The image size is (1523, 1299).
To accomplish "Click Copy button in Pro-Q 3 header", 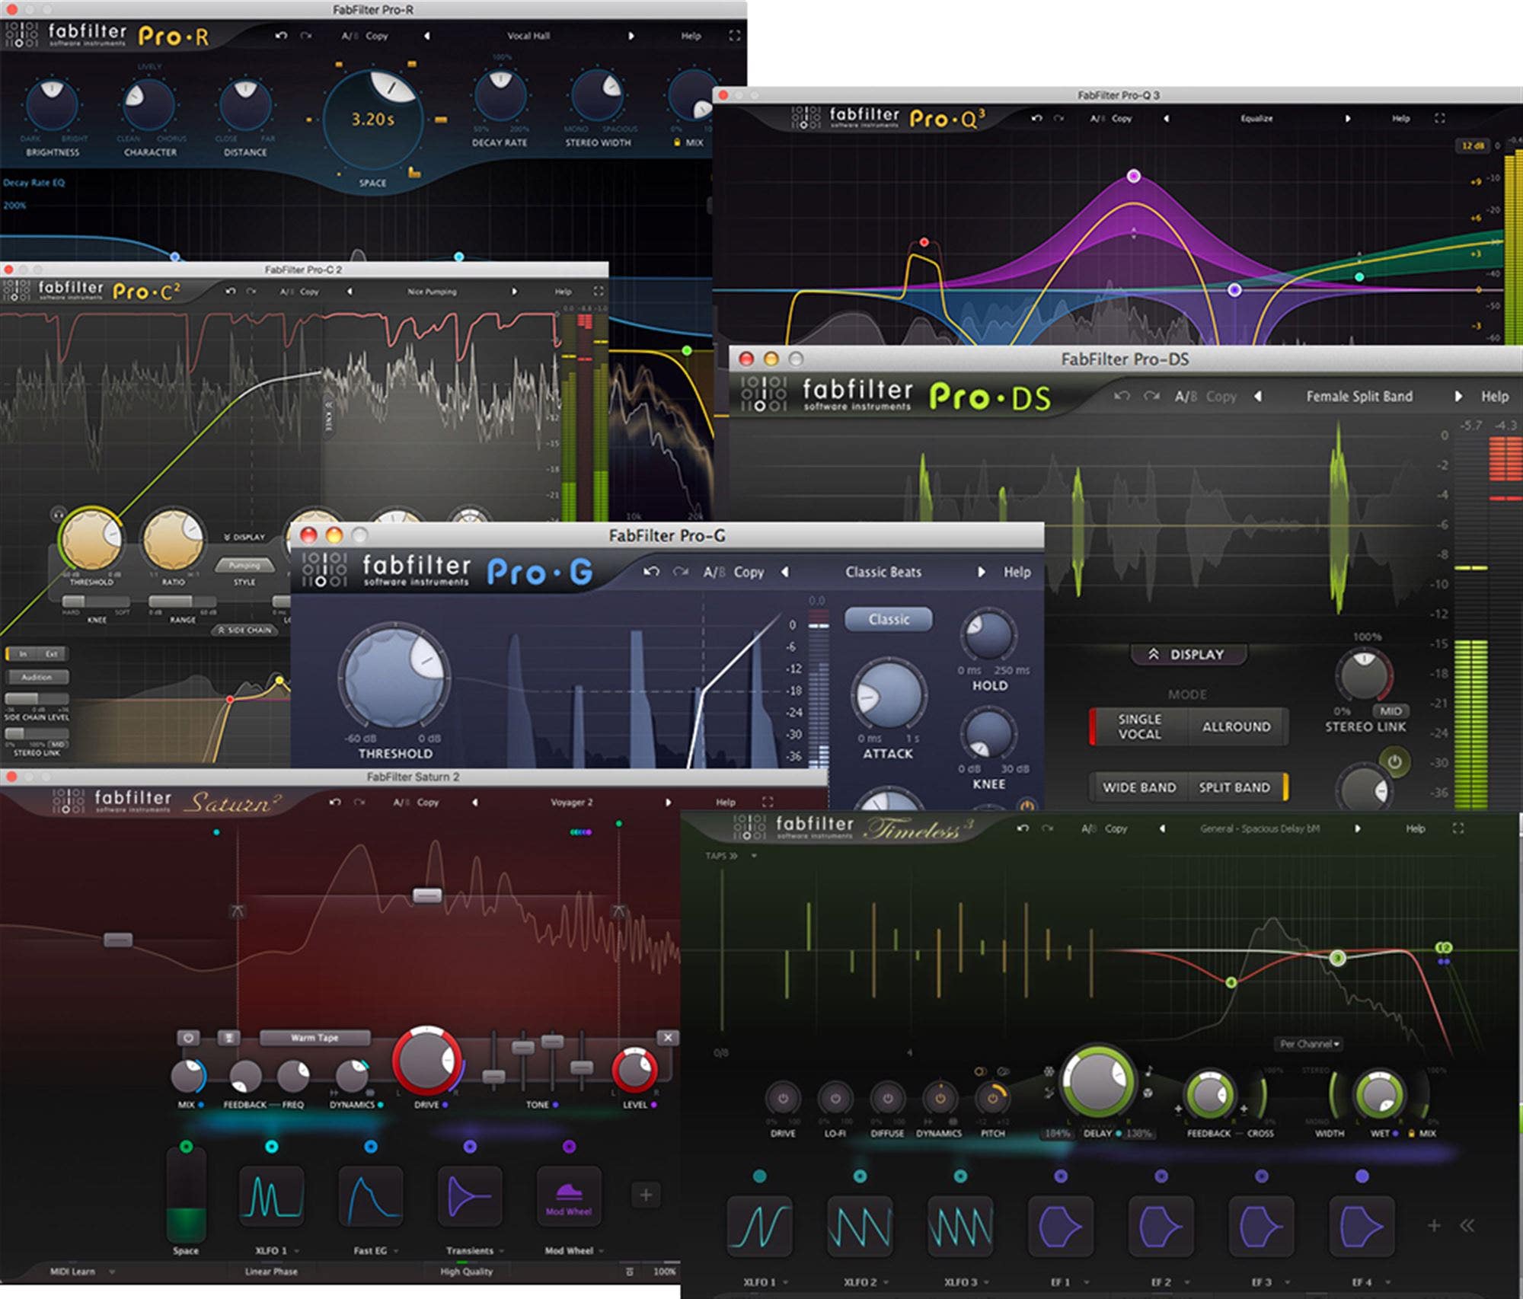I will (1122, 118).
